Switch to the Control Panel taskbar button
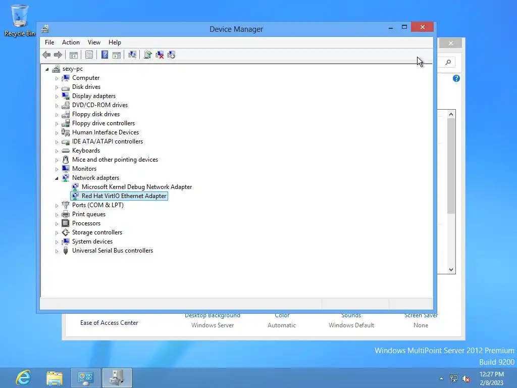 click(x=86, y=378)
